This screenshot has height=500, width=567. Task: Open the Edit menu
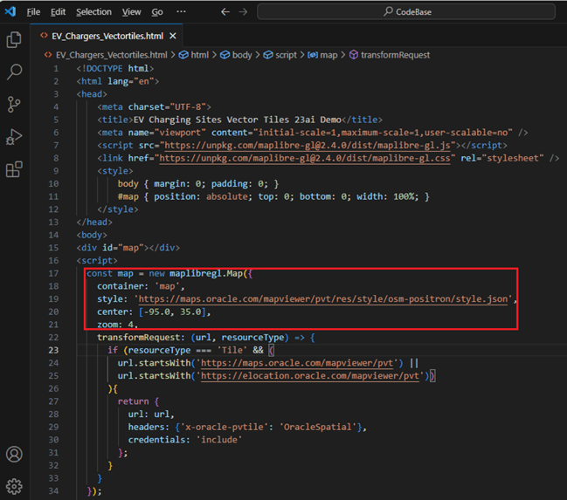point(58,12)
